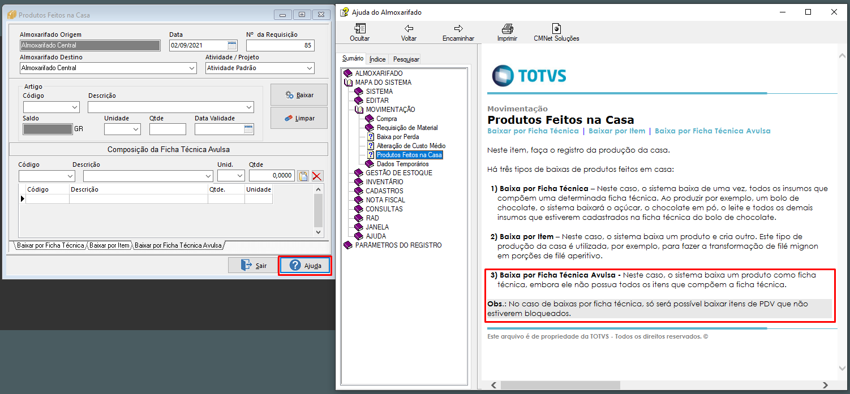Maximize the Ajuda do Almoxarifado window
850x394 pixels.
[808, 12]
